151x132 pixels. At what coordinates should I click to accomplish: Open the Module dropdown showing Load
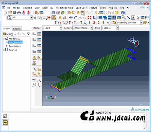click(x=52, y=28)
